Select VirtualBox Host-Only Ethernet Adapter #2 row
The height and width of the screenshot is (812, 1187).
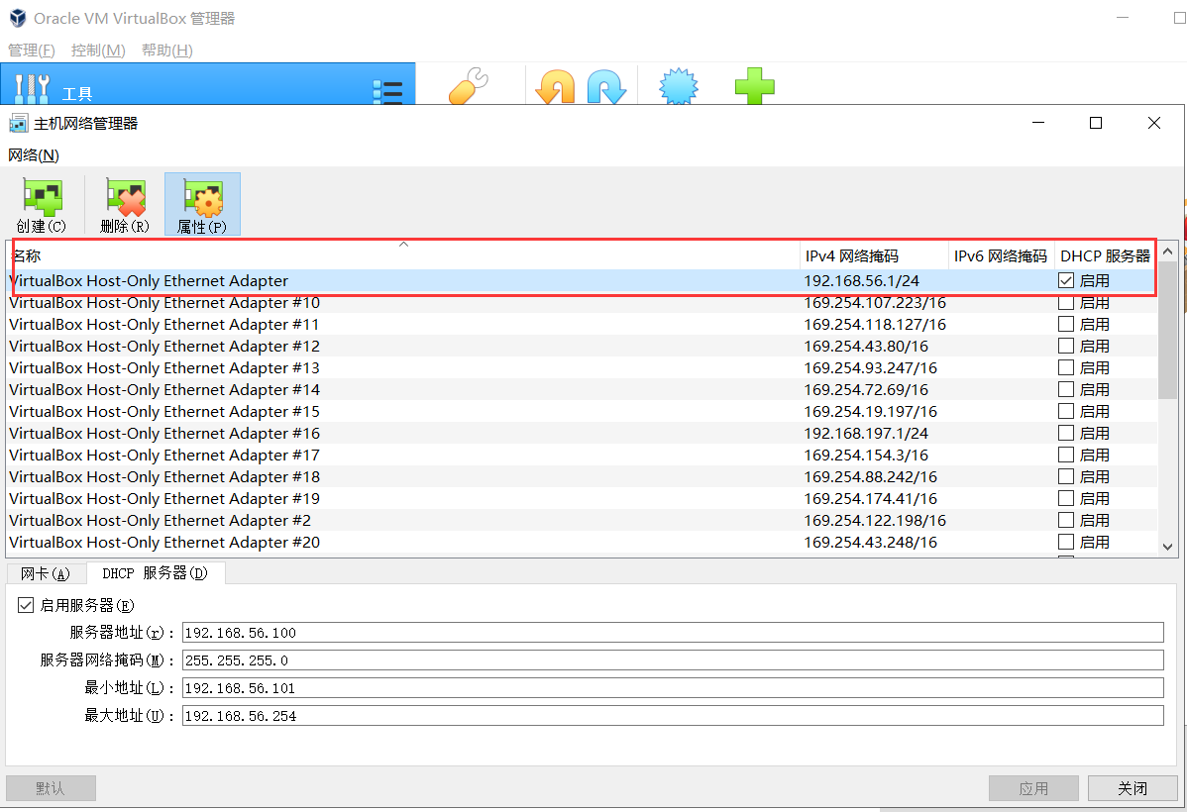pyautogui.click(x=582, y=521)
